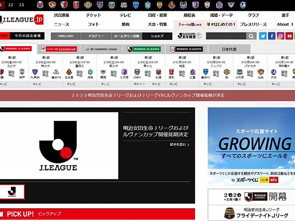Open 順位表 menu item

pyautogui.click(x=189, y=15)
